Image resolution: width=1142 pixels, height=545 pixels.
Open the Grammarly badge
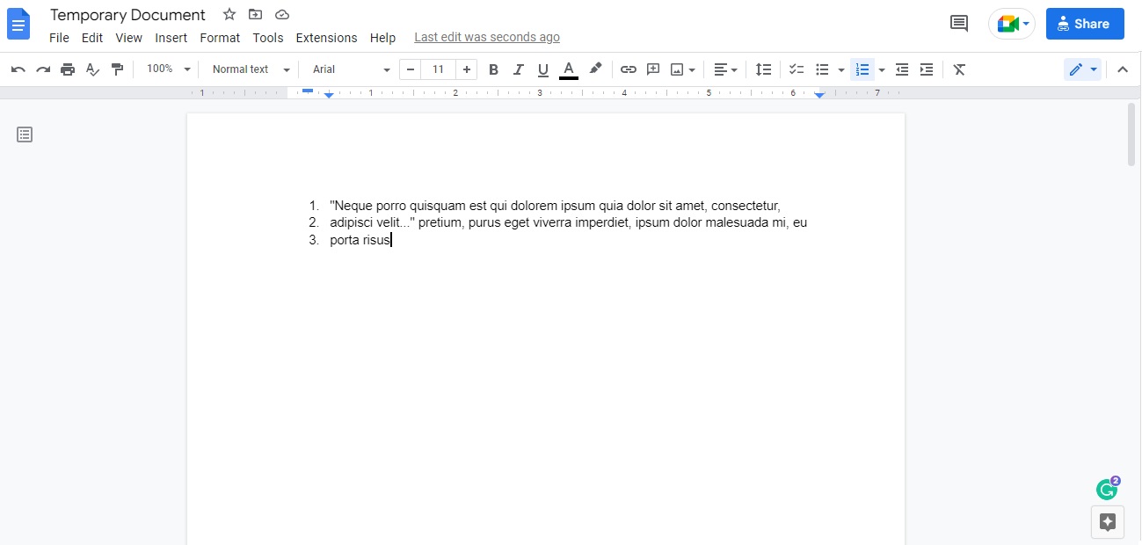coord(1108,489)
